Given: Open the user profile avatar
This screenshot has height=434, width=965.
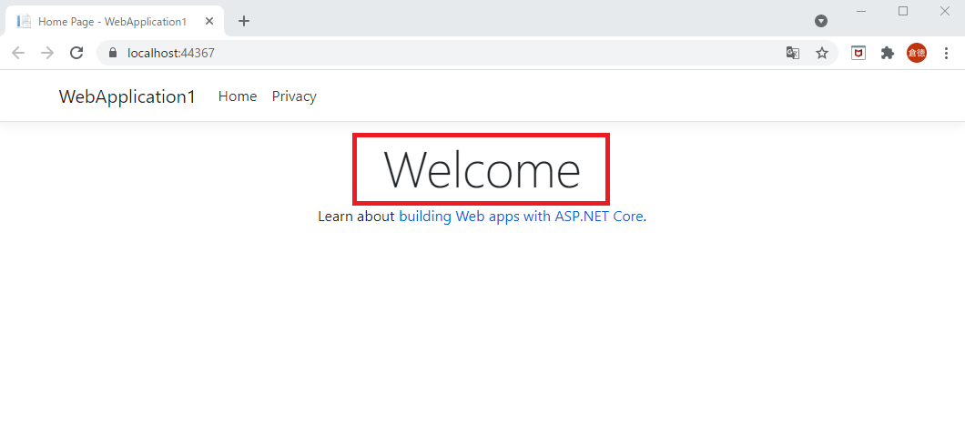Looking at the screenshot, I should [917, 53].
